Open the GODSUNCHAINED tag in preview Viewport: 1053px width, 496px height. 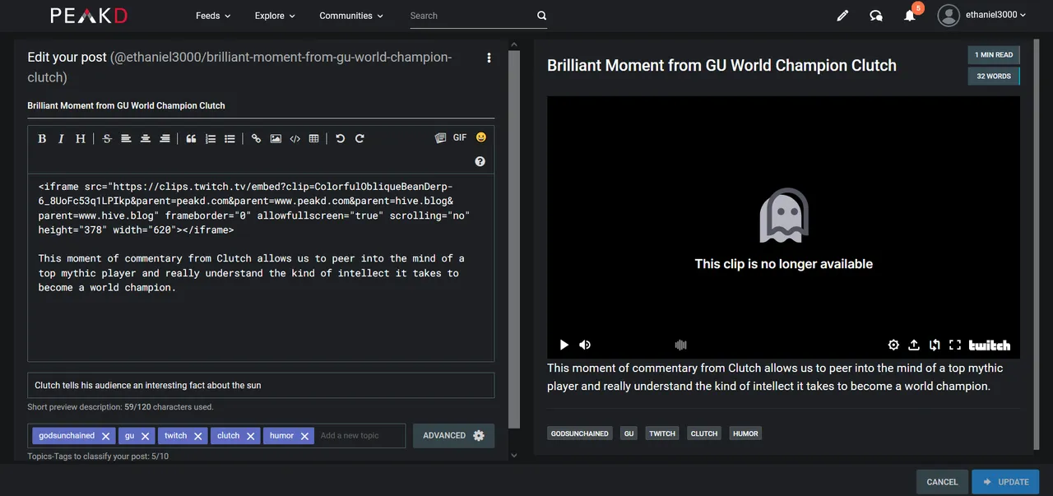580,433
